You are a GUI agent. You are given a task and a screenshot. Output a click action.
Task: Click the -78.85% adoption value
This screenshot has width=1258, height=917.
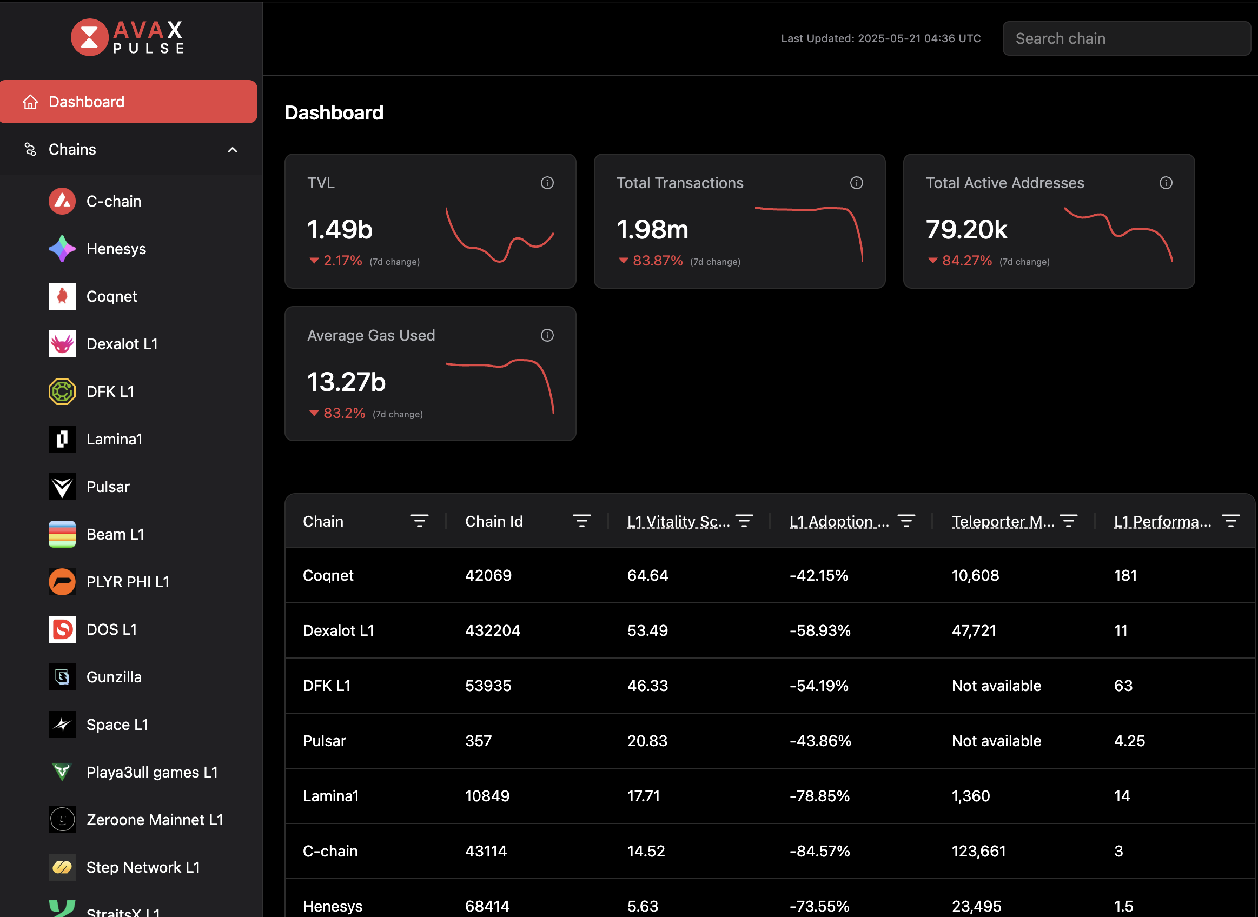pyautogui.click(x=819, y=796)
